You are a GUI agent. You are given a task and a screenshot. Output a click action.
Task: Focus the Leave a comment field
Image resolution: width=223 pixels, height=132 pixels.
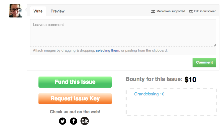[x=123, y=33]
